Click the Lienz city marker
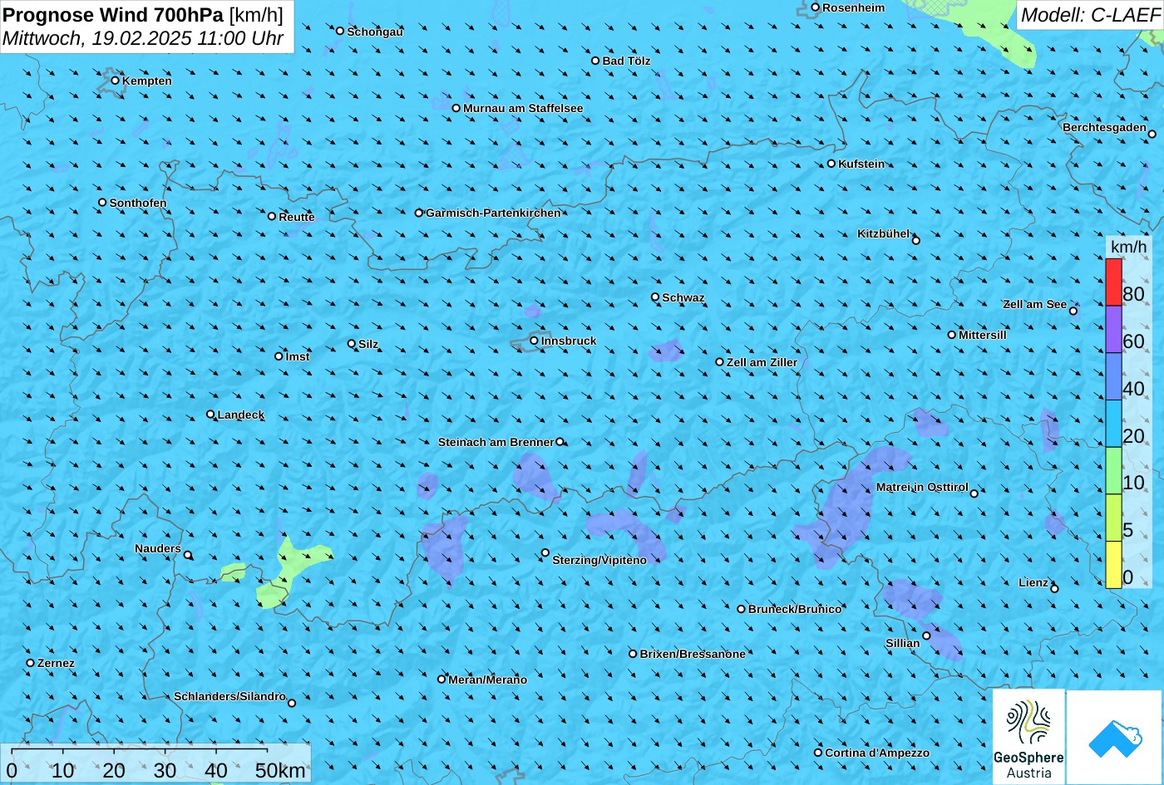Viewport: 1164px width, 785px height. point(1054,589)
